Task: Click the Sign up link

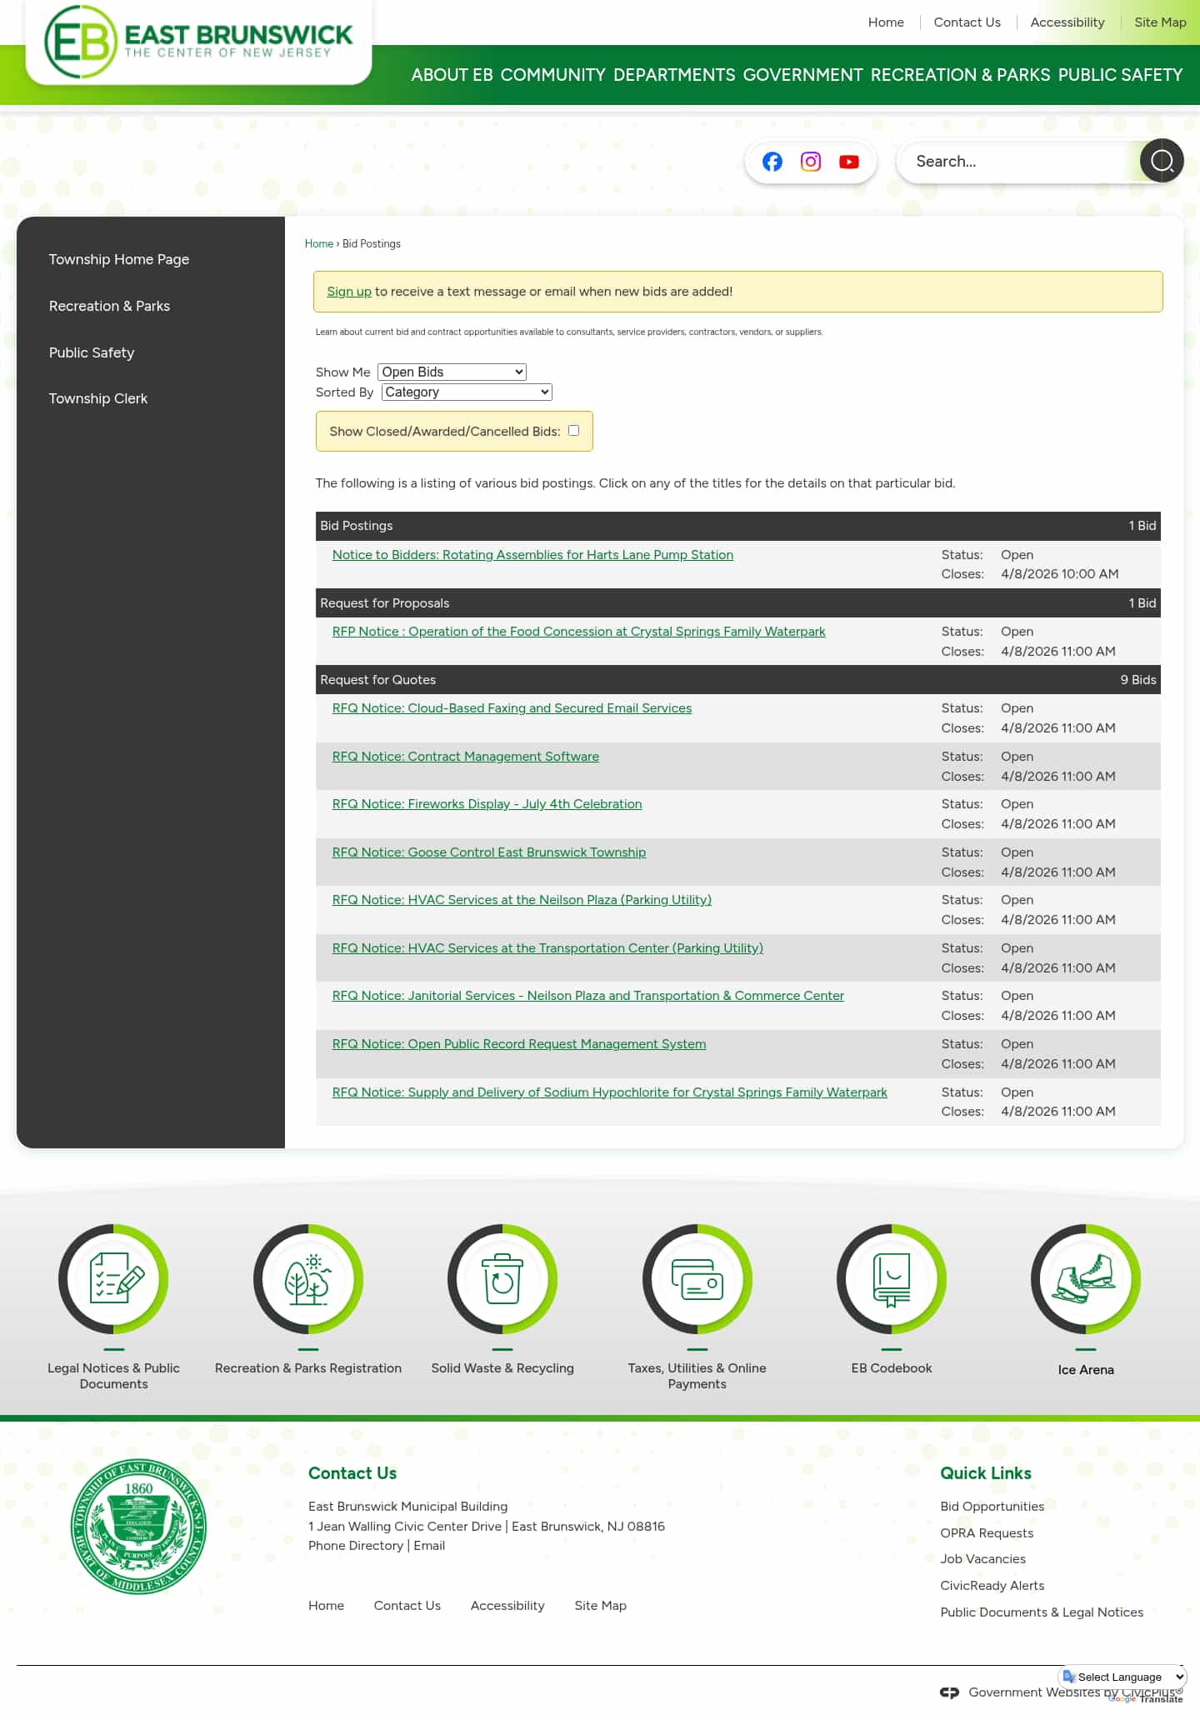Action: (x=349, y=292)
